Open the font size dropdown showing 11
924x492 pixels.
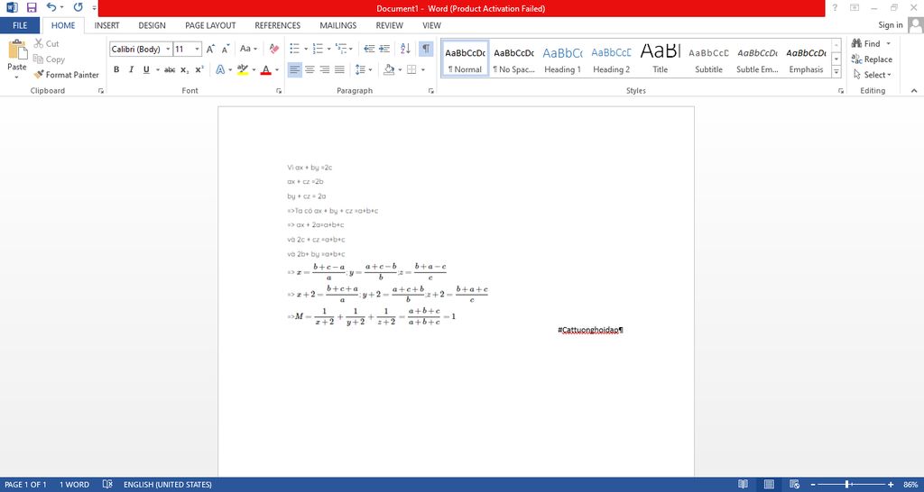(197, 50)
